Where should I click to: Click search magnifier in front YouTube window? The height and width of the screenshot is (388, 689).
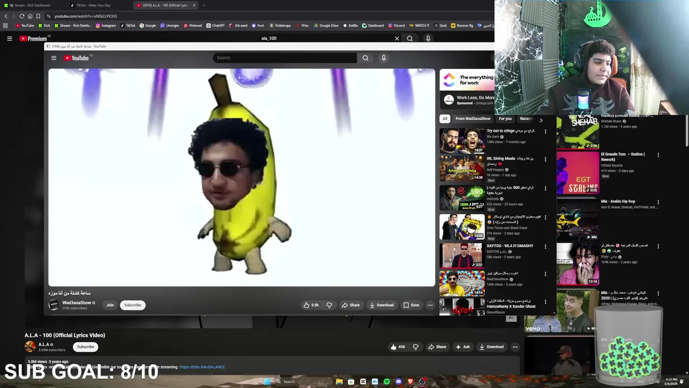pyautogui.click(x=365, y=58)
